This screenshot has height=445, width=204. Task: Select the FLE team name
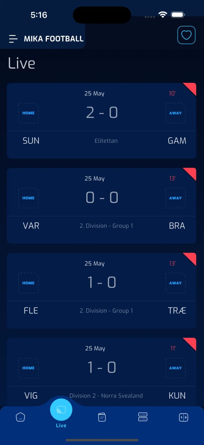pyautogui.click(x=31, y=311)
